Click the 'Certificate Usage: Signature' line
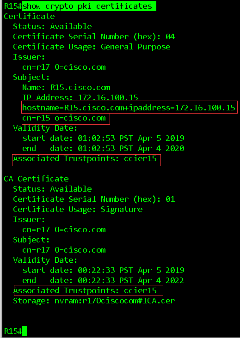This screenshot has height=338, width=240. [x=78, y=209]
